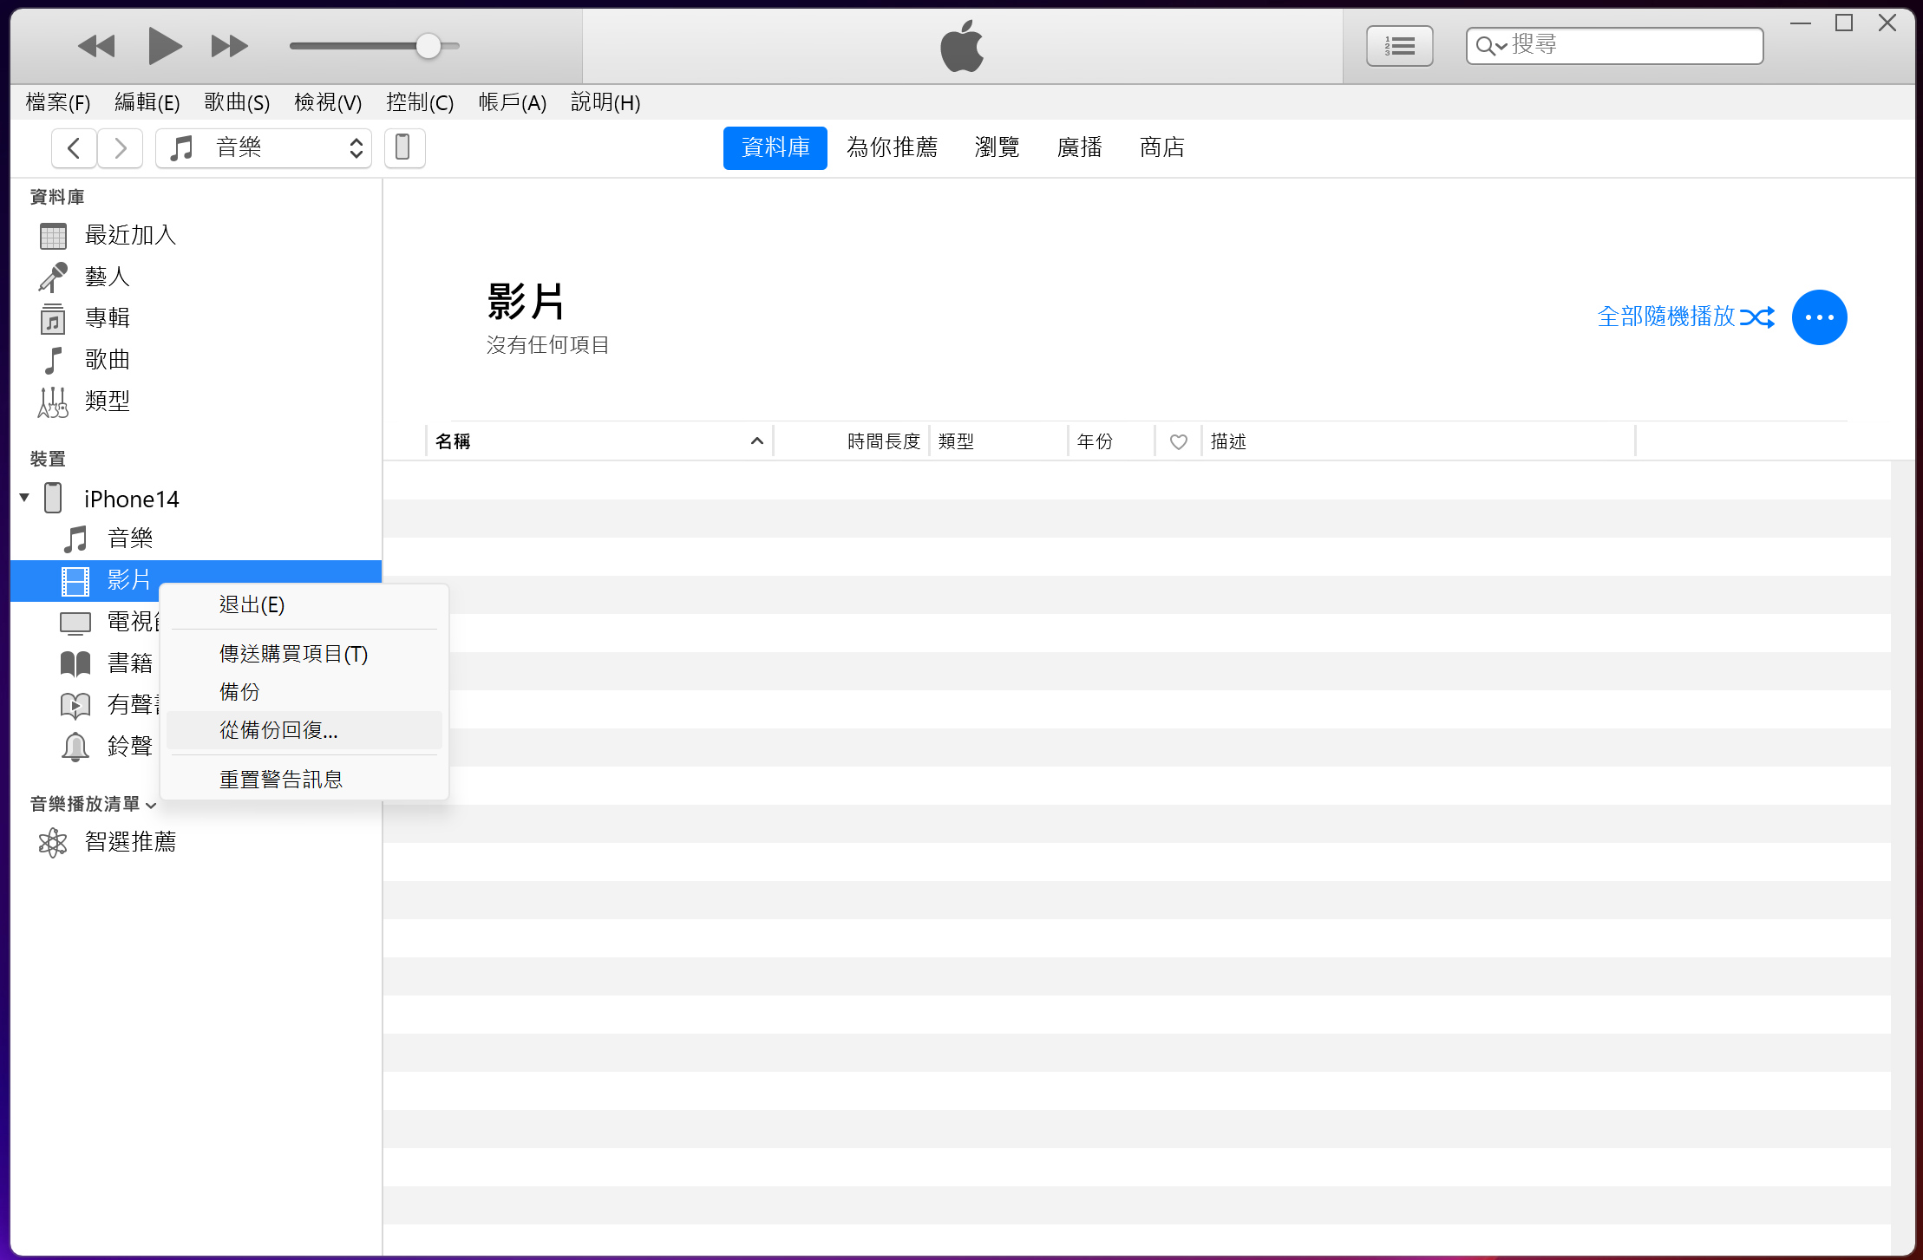The image size is (1923, 1260).
Task: Collapse the iPhone14 device tree triangle
Action: pos(24,498)
